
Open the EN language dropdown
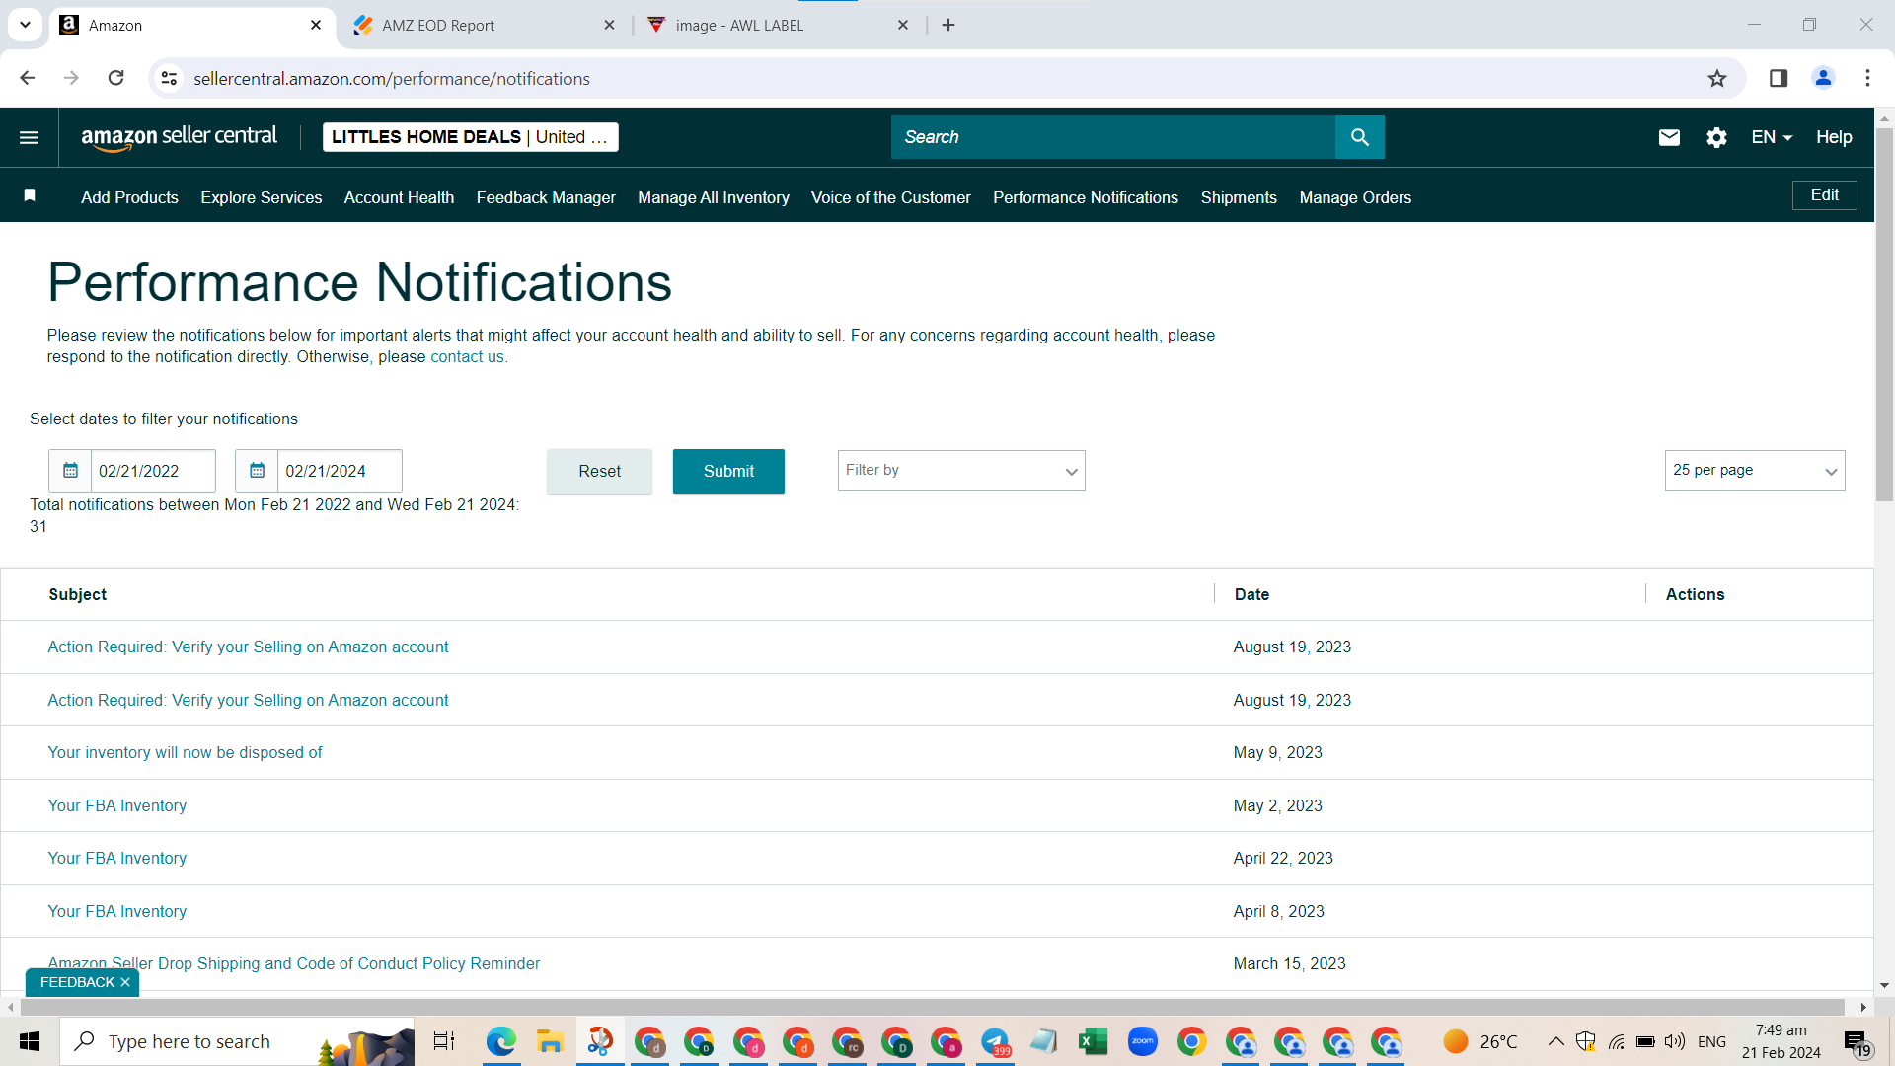coord(1772,137)
